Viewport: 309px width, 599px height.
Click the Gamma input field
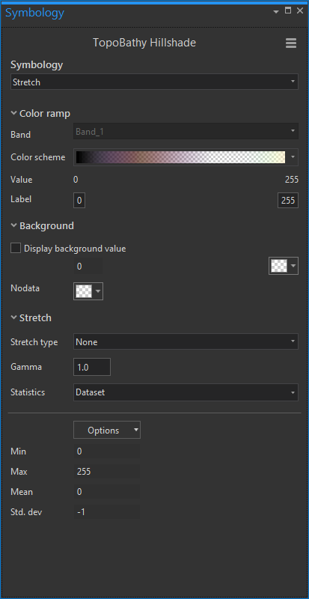(x=92, y=367)
